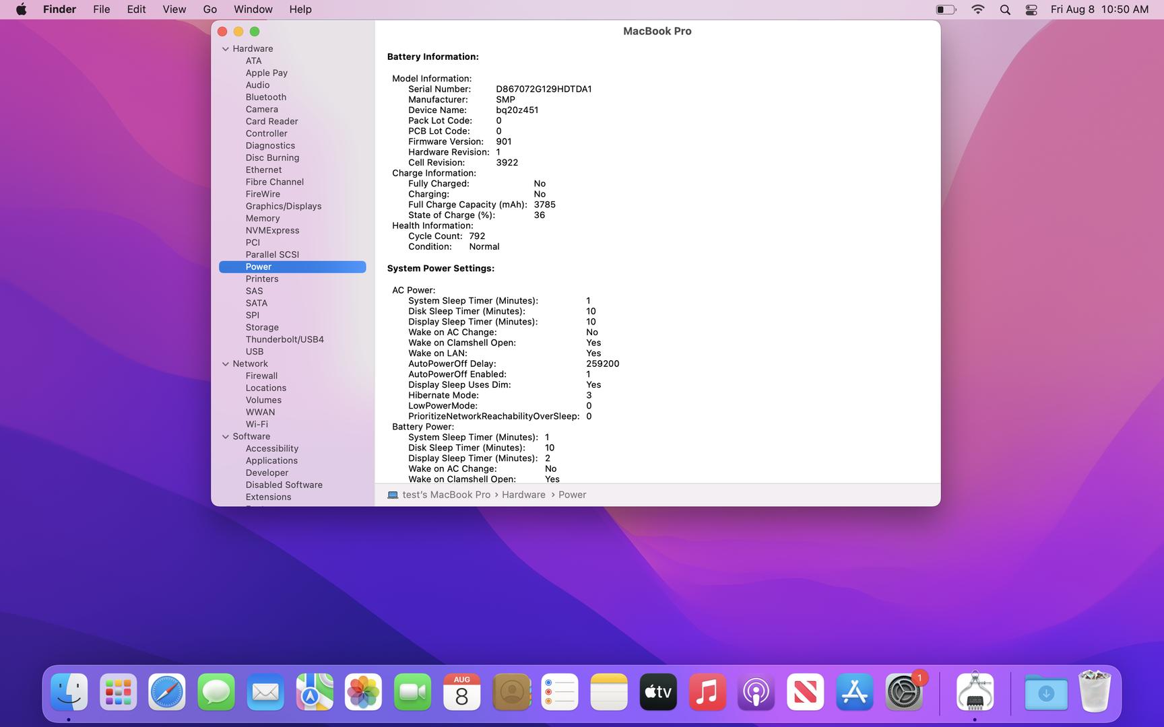Launch FaceTime from the Dock
The width and height of the screenshot is (1164, 727).
point(413,692)
